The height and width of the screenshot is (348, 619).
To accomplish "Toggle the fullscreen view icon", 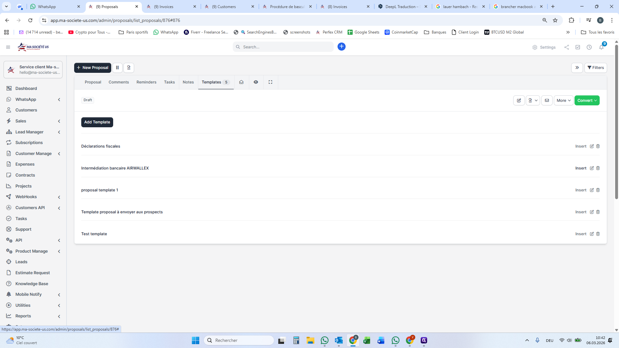I will pos(270,82).
